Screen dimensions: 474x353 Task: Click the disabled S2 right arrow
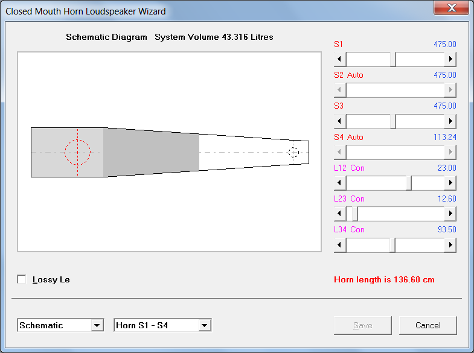click(x=450, y=90)
